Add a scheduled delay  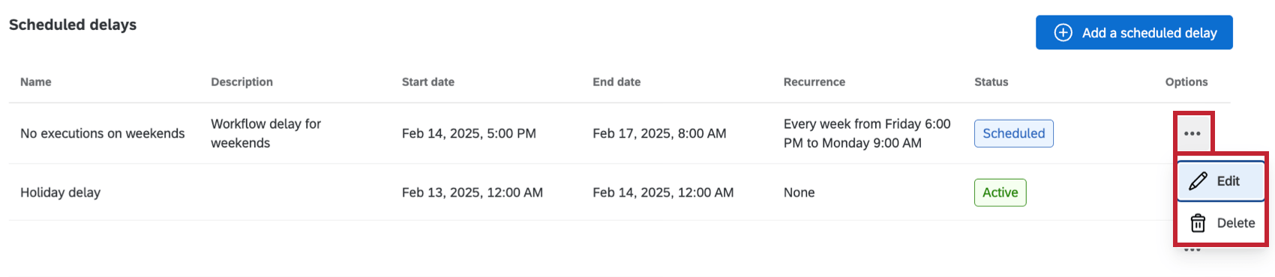point(1134,32)
